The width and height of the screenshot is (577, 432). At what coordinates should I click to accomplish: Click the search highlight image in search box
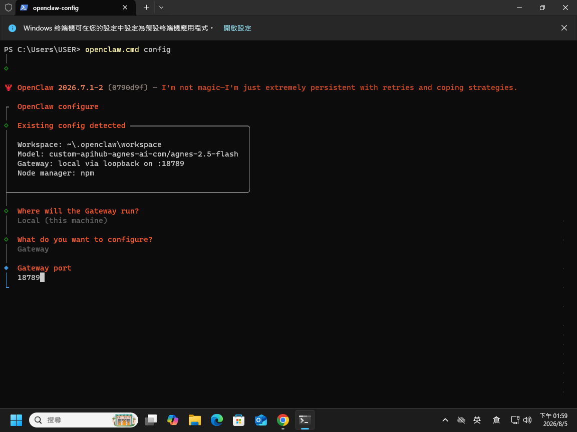click(x=124, y=420)
